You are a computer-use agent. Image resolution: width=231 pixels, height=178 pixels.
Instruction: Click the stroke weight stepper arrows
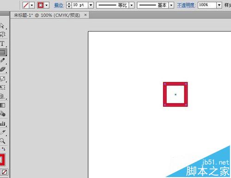pyautogui.click(x=69, y=5)
